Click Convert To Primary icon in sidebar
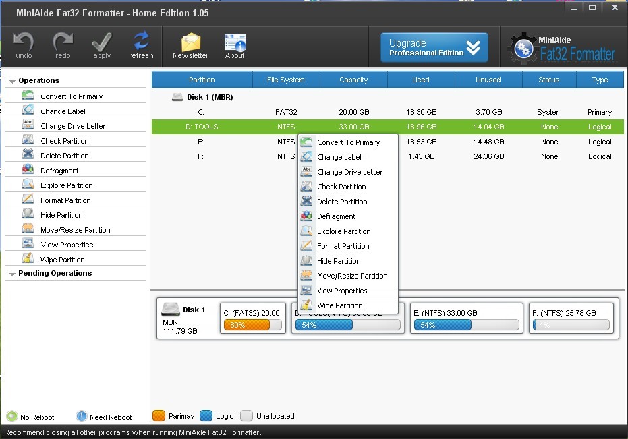This screenshot has height=439, width=628. pos(28,96)
